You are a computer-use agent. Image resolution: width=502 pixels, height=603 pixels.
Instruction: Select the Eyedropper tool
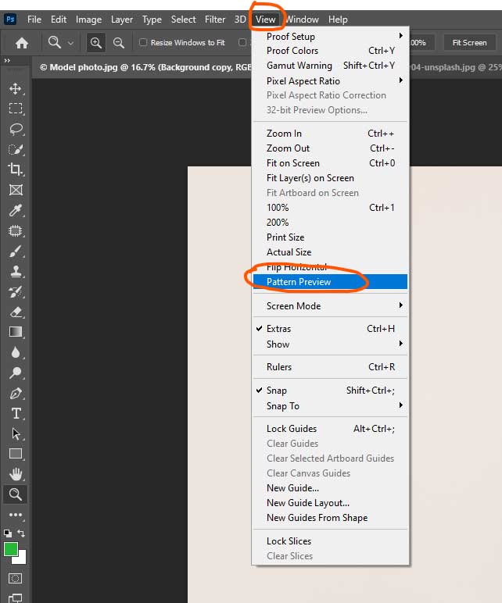pos(16,210)
